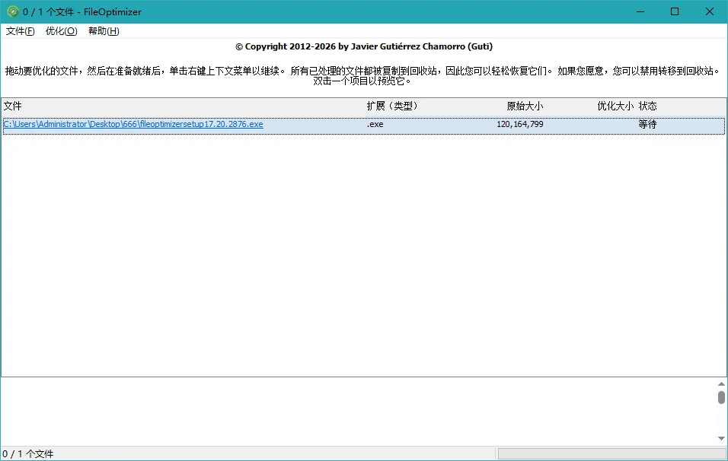Click the 0 / 1 个文件 status bar text
Viewport: 728px width, 461px height.
tap(28, 453)
